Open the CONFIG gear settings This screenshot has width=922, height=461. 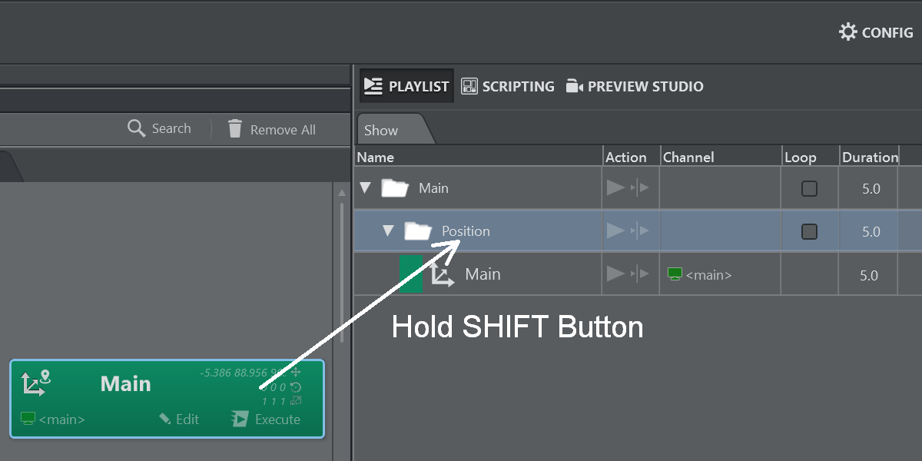[x=848, y=32]
